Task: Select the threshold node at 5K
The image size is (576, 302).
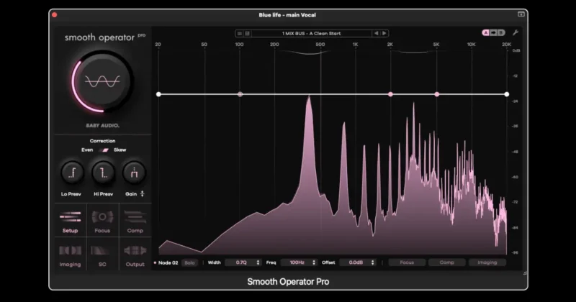Action: click(437, 94)
